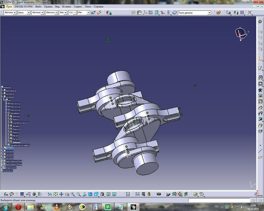Collapse the Тело детали tree node
Viewport: 264px width, 211px height.
click(5, 113)
